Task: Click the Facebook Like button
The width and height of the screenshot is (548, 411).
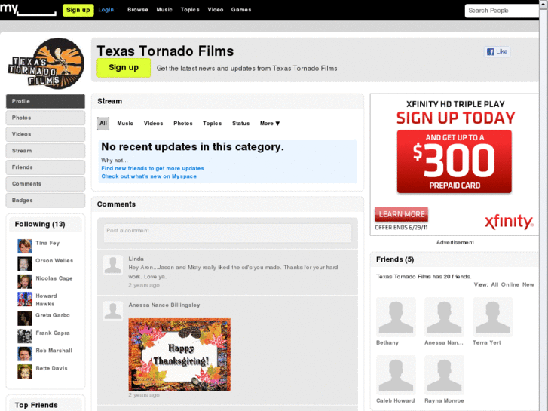Action: point(497,52)
